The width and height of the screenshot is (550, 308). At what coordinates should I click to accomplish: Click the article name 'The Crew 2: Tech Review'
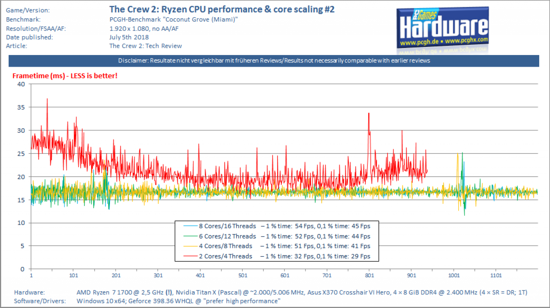(x=146, y=46)
